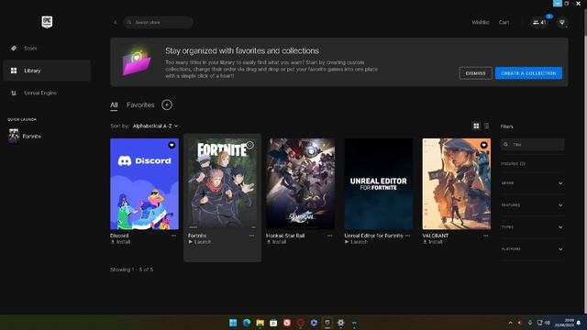Toggle the Installed filter
587x330 pixels.
click(514, 164)
